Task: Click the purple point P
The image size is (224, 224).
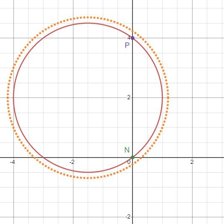Action: pyautogui.click(x=133, y=38)
